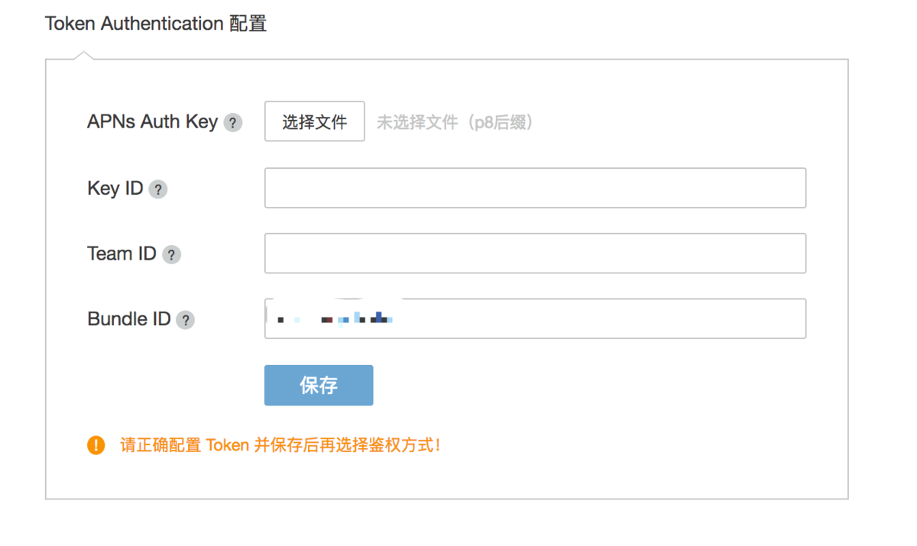This screenshot has height=546, width=917.
Task: Click the 选择文件 file chooser button
Action: click(314, 121)
